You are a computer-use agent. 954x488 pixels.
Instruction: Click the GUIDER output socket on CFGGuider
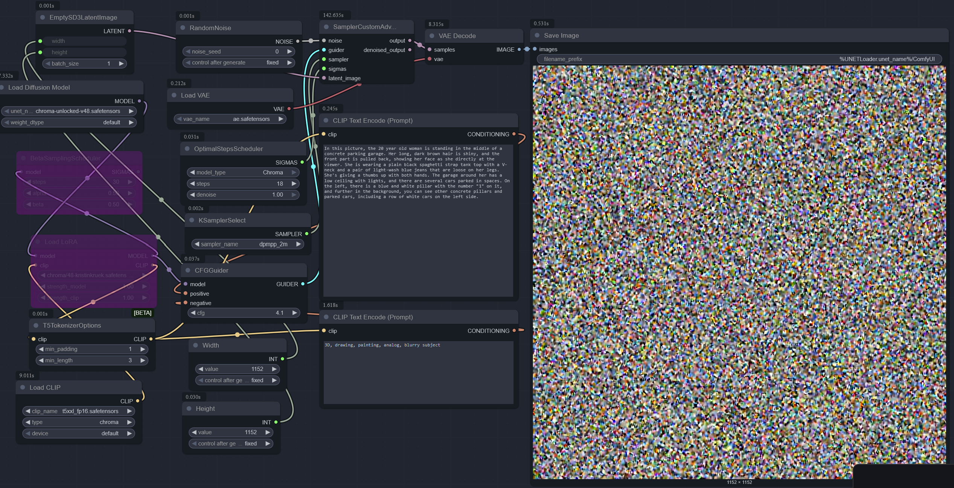303,284
